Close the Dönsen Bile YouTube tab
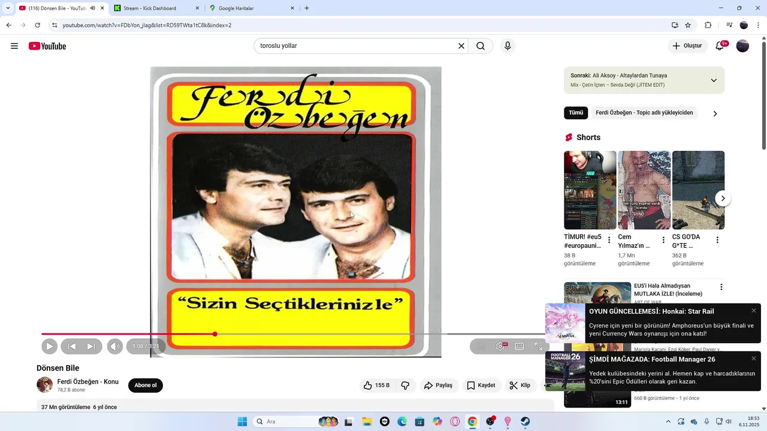The width and height of the screenshot is (767, 431). coord(102,8)
